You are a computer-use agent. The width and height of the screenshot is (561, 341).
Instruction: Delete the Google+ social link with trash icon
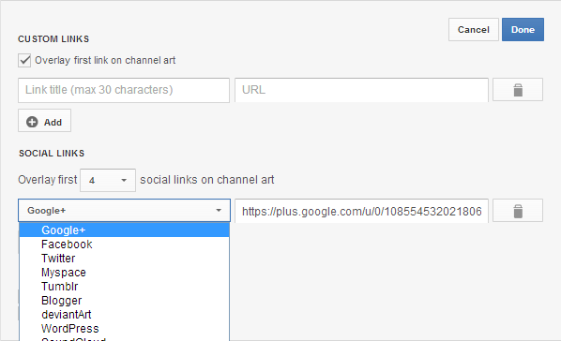pos(518,211)
